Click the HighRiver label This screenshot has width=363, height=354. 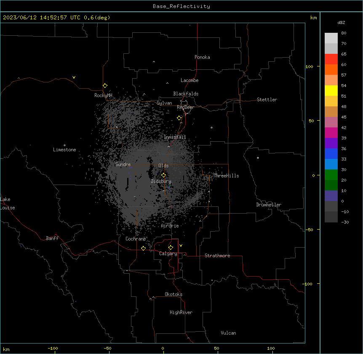(x=181, y=312)
